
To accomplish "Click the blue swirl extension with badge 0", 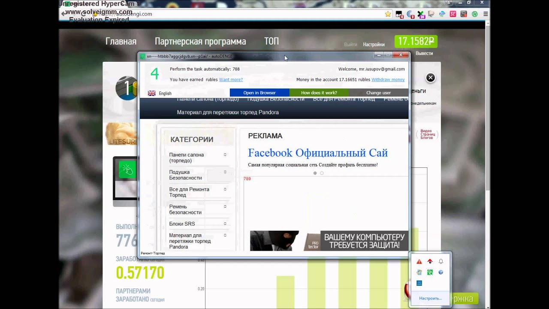I will 410,14.
